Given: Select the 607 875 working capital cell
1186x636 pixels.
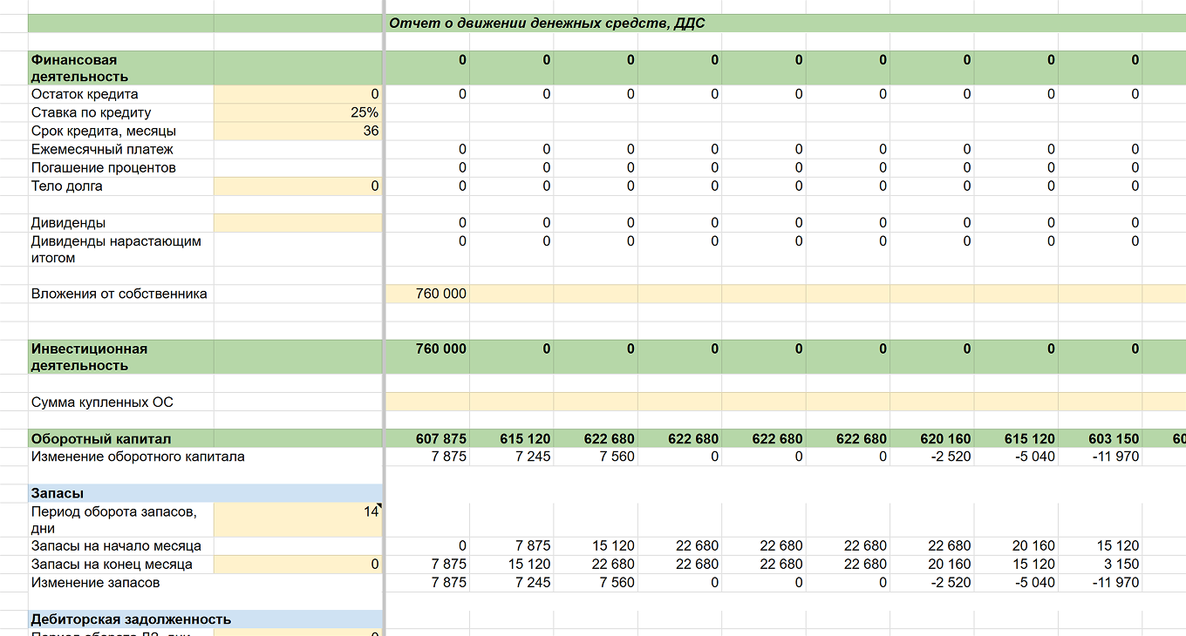Looking at the screenshot, I should 427,438.
